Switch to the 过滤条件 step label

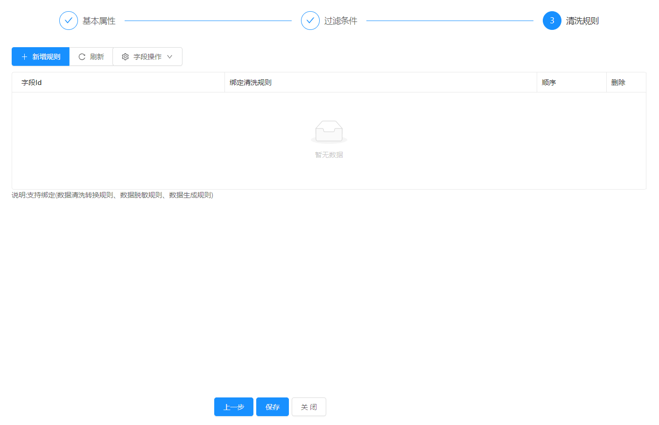341,21
